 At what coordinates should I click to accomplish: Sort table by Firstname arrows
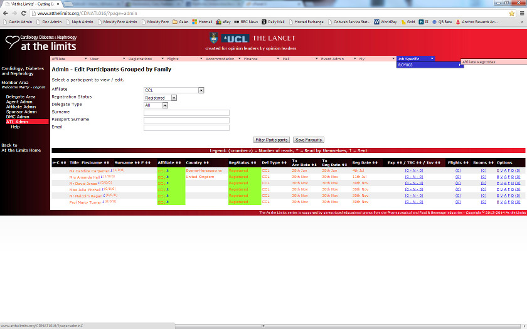pyautogui.click(x=106, y=163)
